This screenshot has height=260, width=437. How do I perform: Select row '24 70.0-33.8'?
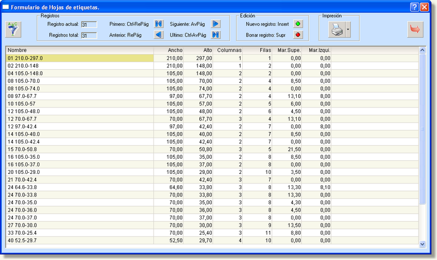[212, 195]
